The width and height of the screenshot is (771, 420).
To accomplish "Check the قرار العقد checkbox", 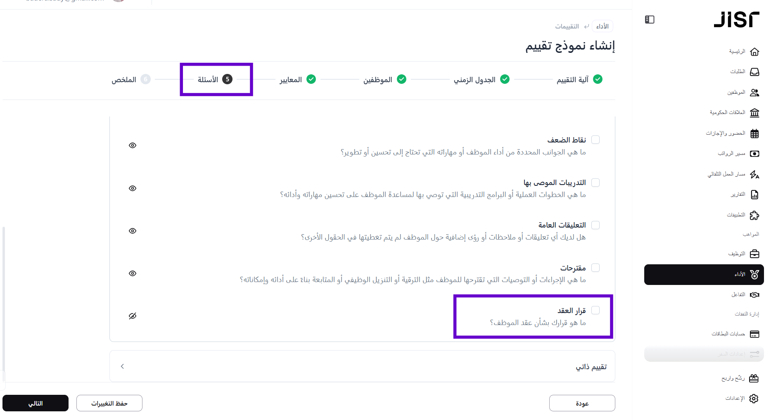I will tap(595, 310).
